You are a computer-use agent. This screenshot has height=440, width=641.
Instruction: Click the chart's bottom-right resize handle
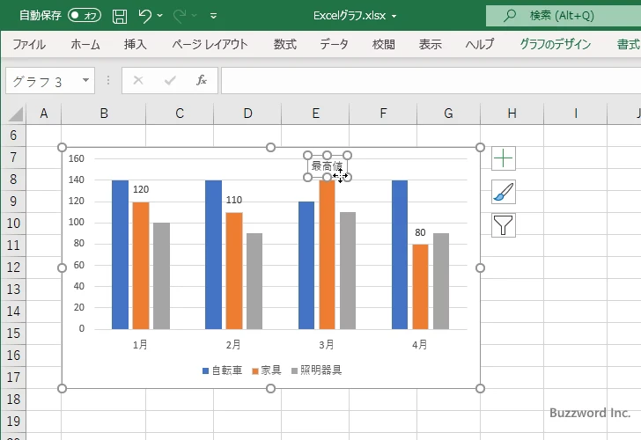481,389
